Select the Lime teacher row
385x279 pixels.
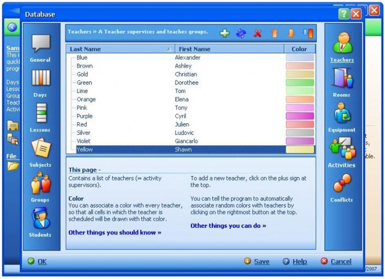click(191, 91)
